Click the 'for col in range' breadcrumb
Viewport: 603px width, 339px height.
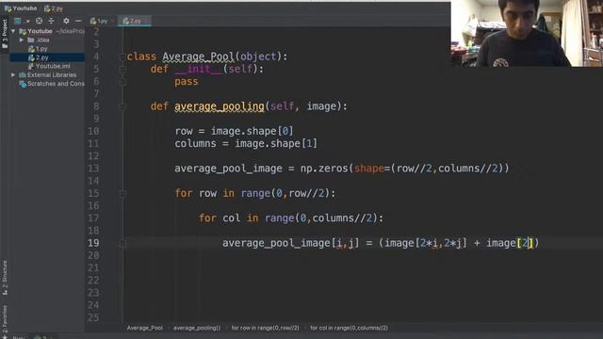click(x=349, y=328)
